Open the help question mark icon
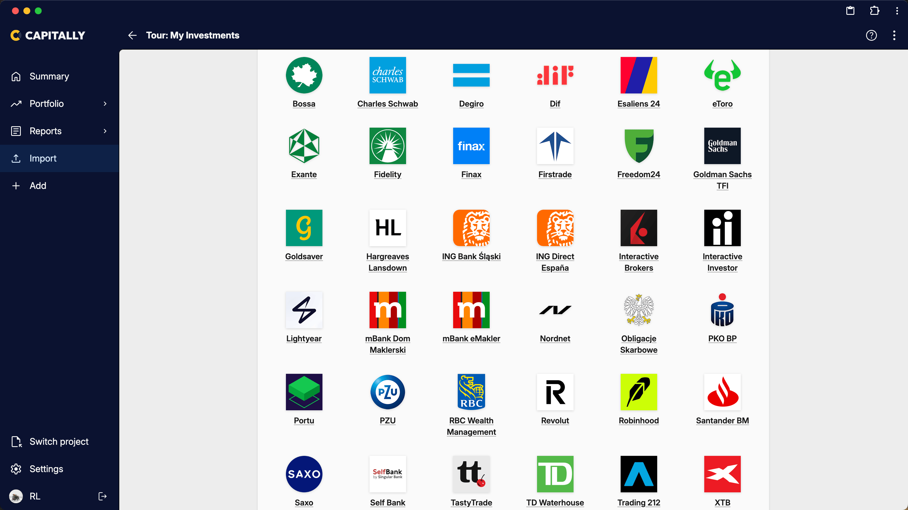This screenshot has width=908, height=510. point(871,35)
